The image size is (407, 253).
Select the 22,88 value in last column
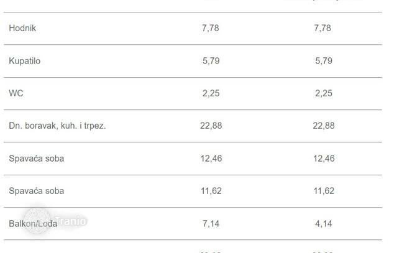(324, 126)
